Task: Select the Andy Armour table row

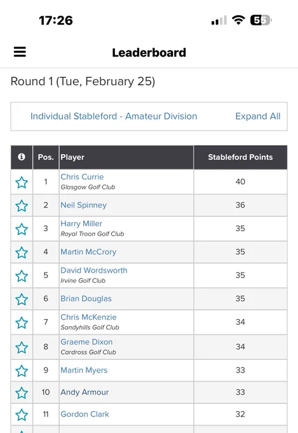Action: [149, 392]
